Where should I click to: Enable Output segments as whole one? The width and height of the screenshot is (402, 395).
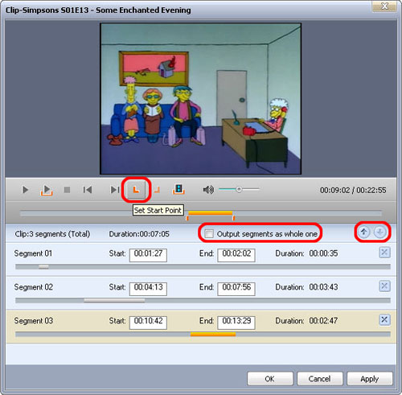pos(209,234)
